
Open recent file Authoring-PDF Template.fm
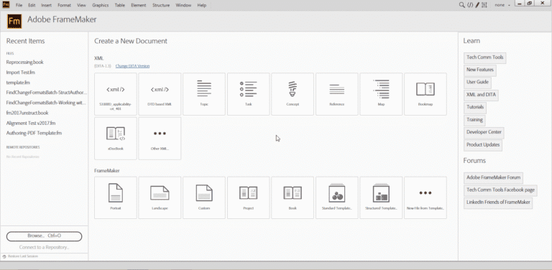point(34,134)
